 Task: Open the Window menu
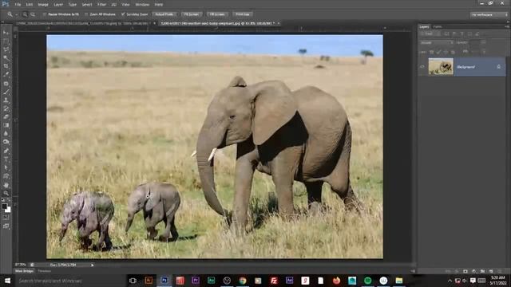click(142, 5)
